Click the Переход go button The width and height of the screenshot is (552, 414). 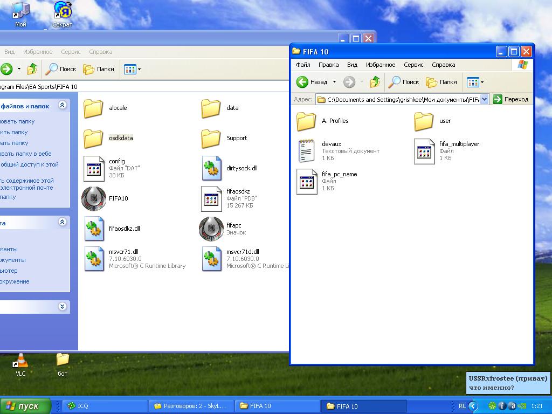tap(510, 99)
